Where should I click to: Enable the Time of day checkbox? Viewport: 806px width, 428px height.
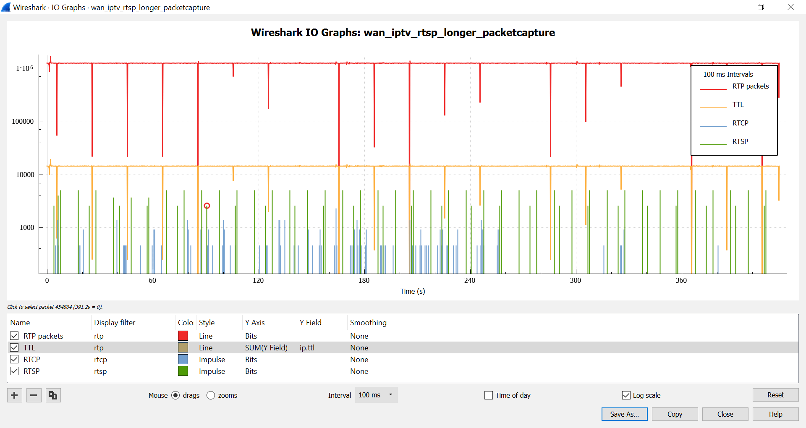[x=489, y=395]
